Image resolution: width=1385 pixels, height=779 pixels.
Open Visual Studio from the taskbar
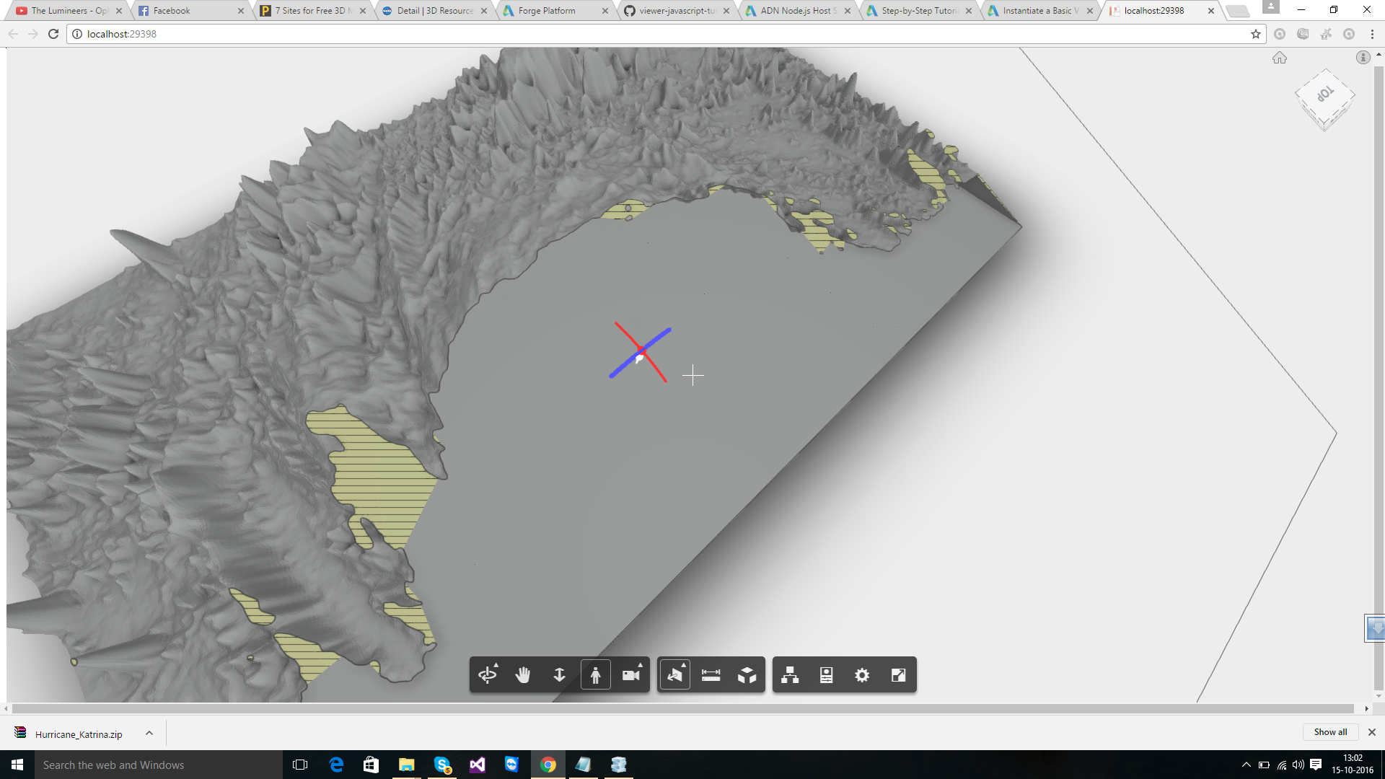[x=478, y=765]
